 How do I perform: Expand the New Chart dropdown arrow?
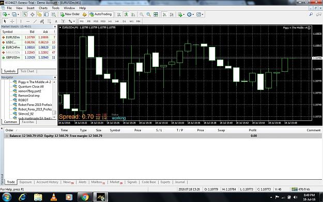point(9,14)
